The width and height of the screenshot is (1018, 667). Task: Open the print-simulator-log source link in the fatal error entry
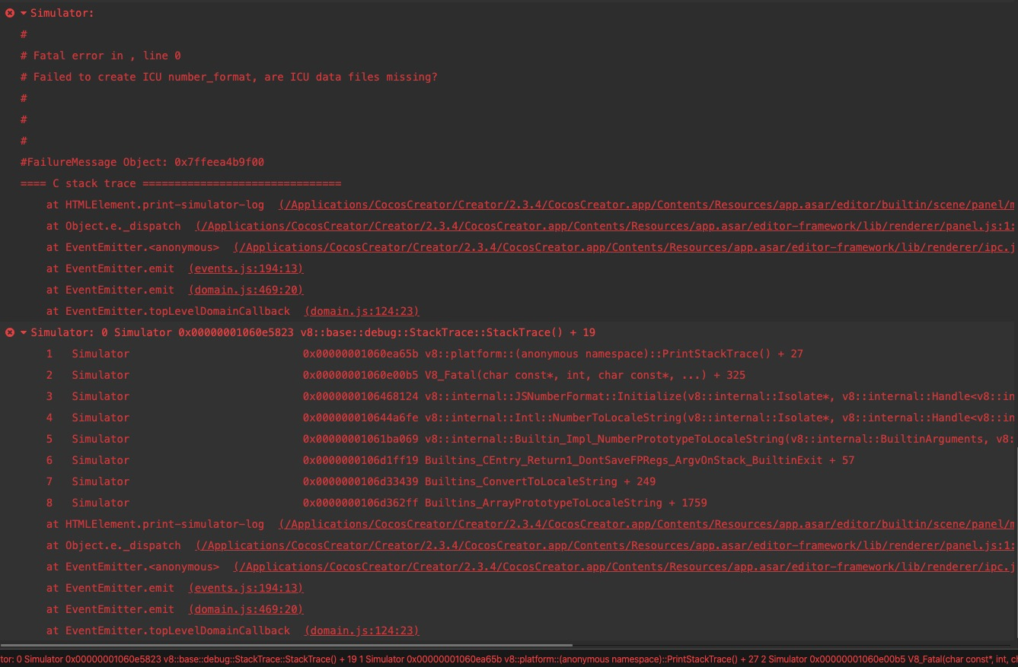coord(648,205)
